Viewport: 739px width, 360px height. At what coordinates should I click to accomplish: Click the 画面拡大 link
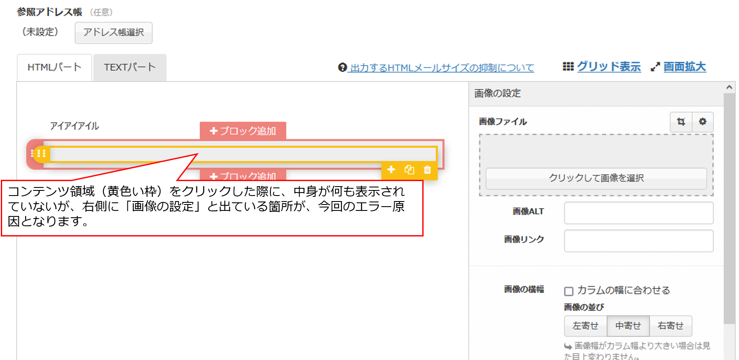pos(685,66)
